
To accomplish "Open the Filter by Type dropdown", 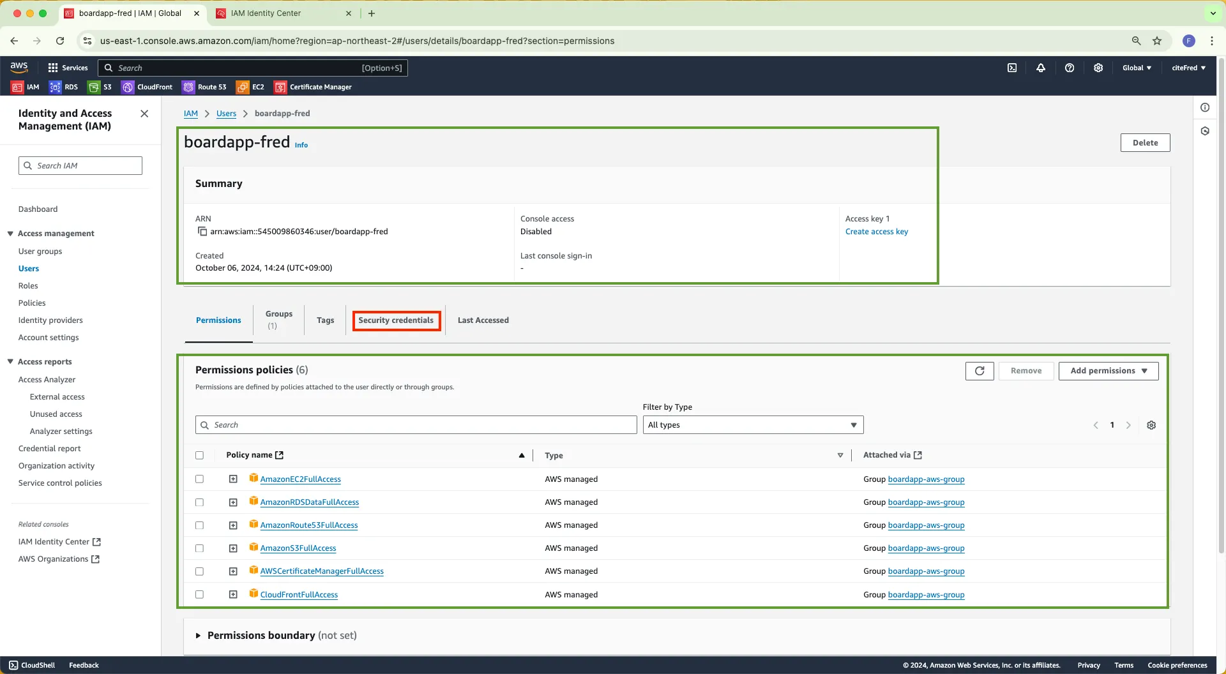I will click(753, 425).
